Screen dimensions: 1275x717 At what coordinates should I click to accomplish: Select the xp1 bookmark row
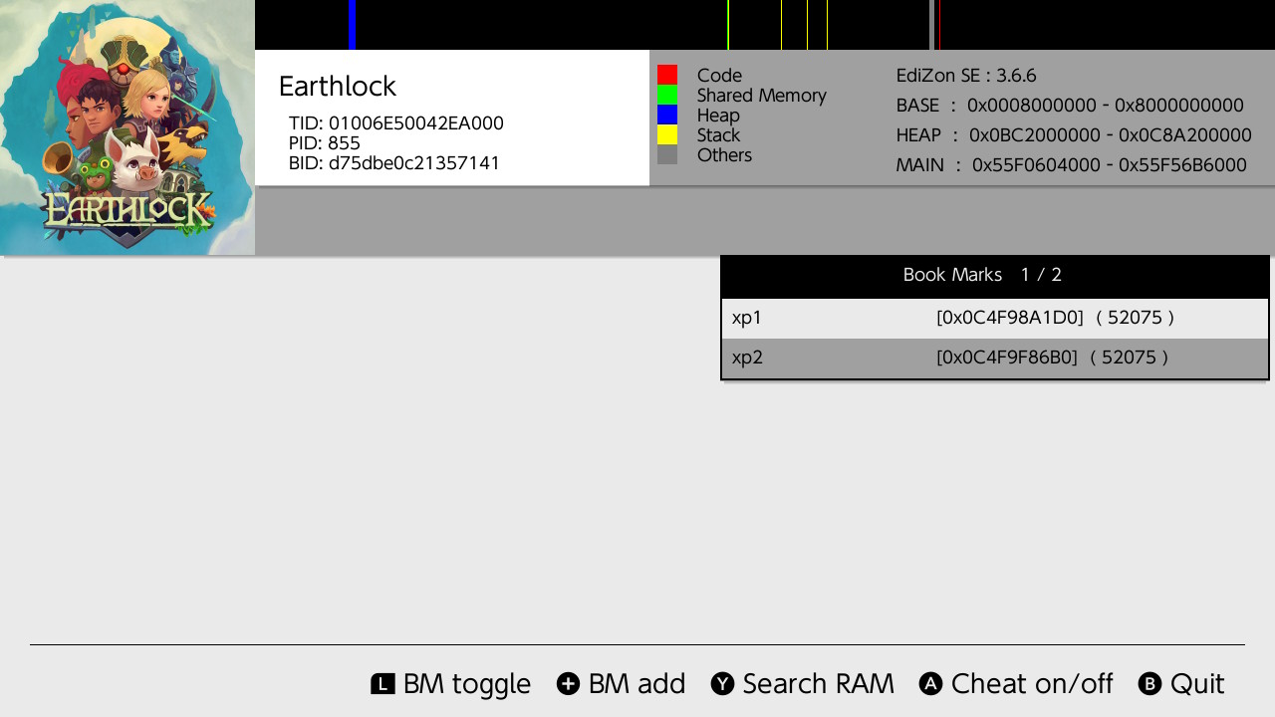pyautogui.click(x=994, y=319)
